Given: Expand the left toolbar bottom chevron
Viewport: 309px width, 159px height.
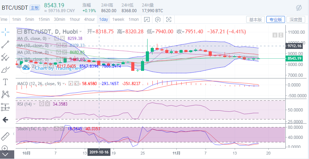Looking at the screenshot, I should point(5,155).
